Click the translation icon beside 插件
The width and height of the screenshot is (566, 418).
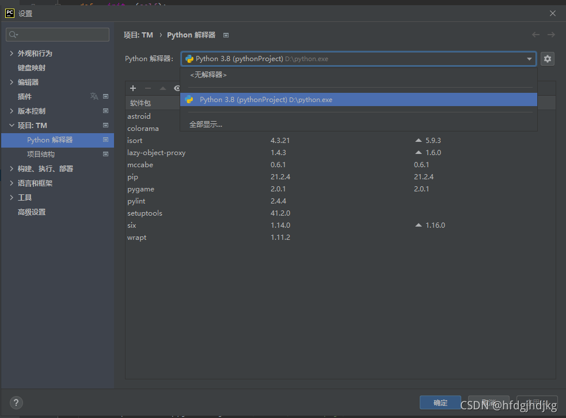tap(94, 96)
